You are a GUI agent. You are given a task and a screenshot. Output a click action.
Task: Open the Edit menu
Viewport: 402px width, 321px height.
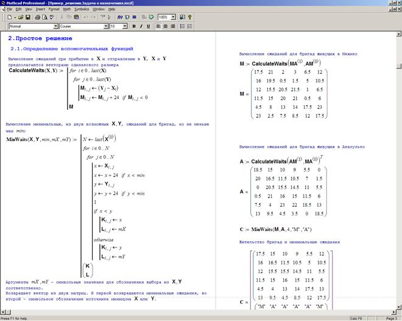(x=18, y=9)
